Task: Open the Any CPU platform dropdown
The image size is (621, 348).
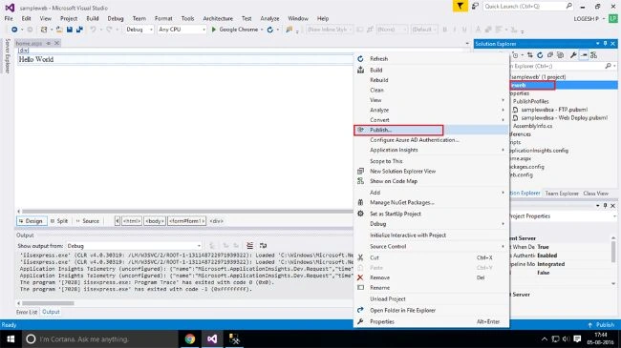Action: (x=182, y=30)
